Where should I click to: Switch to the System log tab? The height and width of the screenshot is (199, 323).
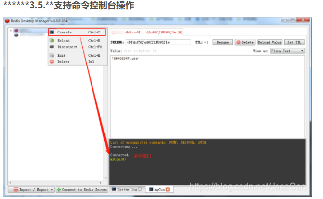(127, 189)
